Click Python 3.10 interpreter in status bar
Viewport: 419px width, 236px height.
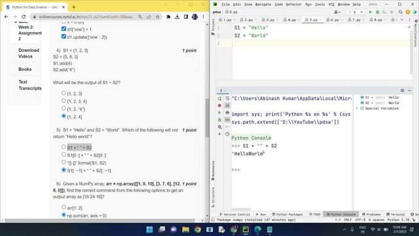[x=398, y=220]
